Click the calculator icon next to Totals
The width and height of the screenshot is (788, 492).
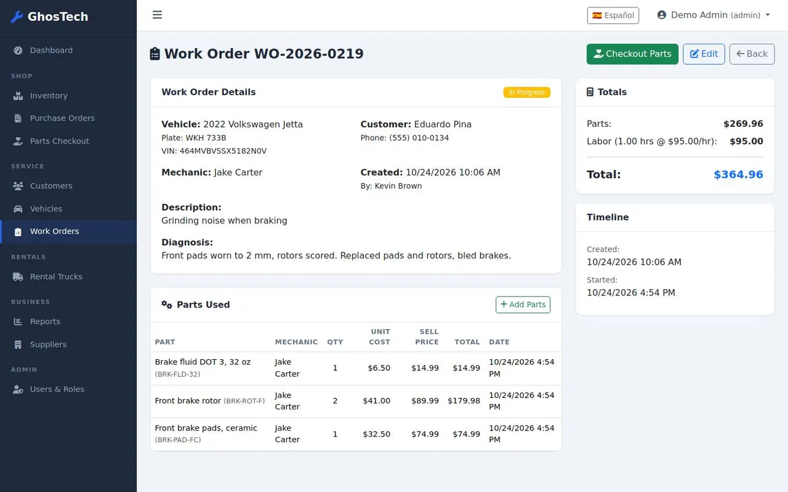590,92
